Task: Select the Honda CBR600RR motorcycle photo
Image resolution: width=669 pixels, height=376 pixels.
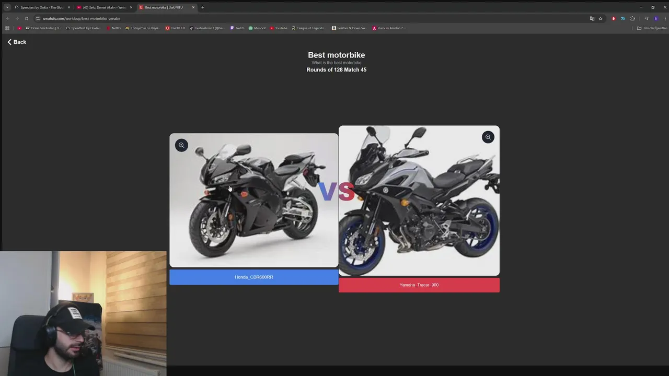Action: coord(253,200)
